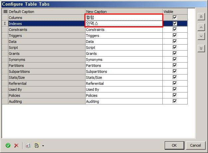Move selected row down one position
Image resolution: width=208 pixels, height=153 pixels.
pos(201,36)
